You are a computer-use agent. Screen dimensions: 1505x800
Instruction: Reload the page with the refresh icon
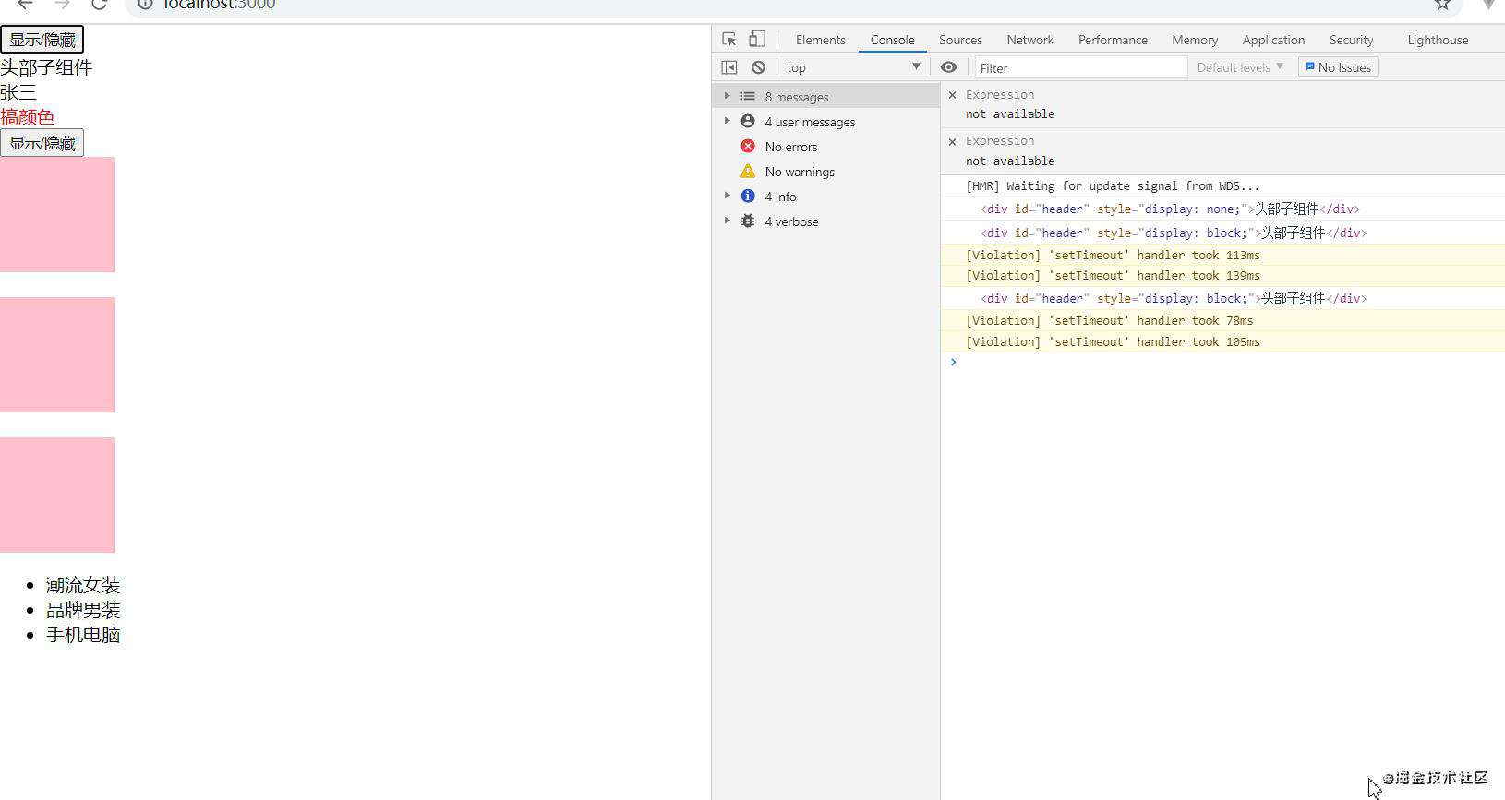(x=99, y=5)
